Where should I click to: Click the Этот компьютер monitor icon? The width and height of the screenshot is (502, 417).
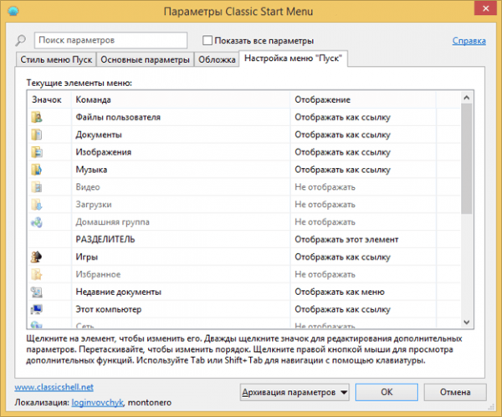37,309
